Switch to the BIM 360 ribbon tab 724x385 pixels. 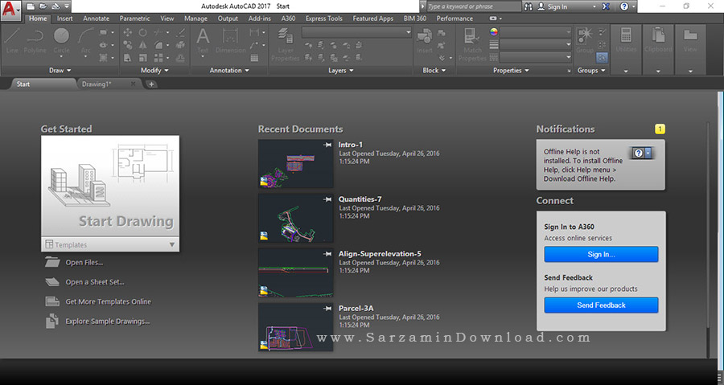[414, 18]
